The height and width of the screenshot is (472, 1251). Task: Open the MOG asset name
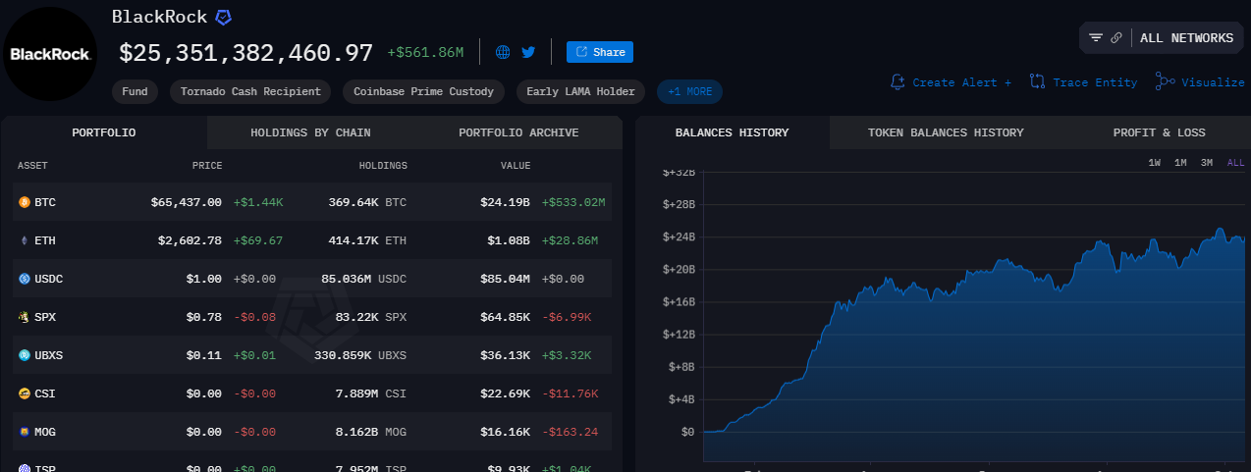coord(45,432)
